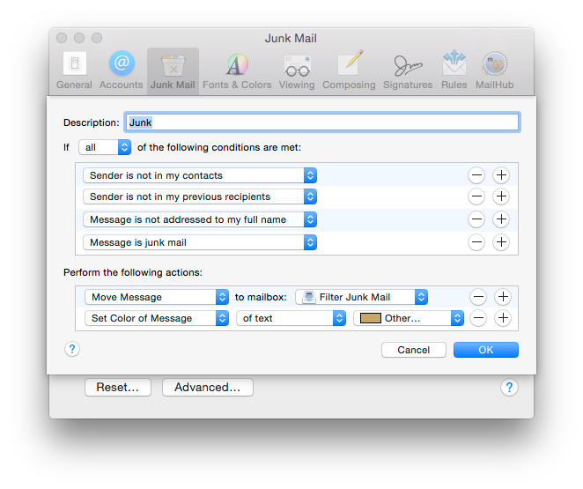
Task: Open 'Message is not addressed to my full name' dropdown
Action: point(200,219)
